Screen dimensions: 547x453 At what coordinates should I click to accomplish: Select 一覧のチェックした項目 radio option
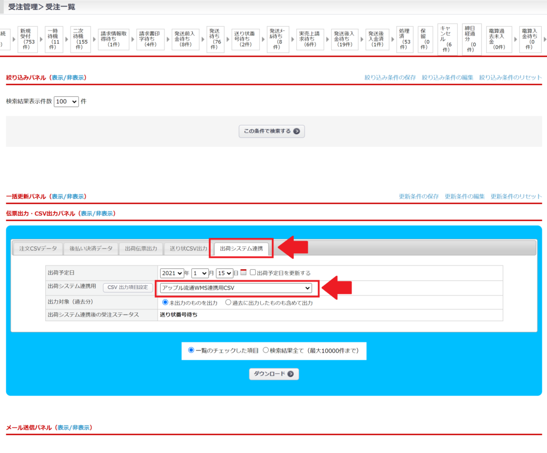[191, 350]
